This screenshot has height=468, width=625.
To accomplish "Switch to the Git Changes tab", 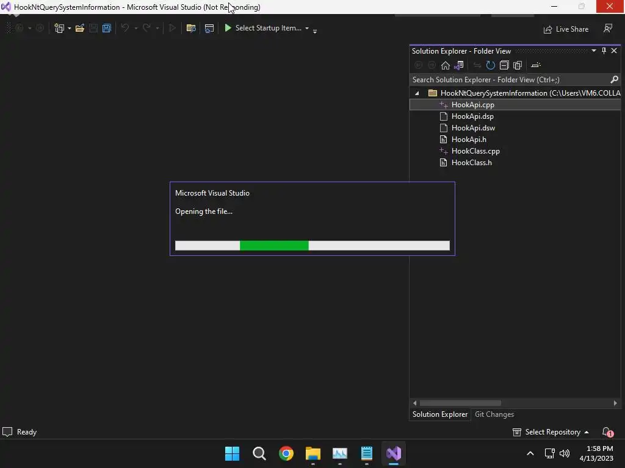I will pos(494,414).
